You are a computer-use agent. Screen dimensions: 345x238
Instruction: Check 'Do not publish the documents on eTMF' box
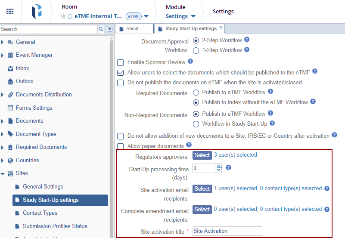pos(121,83)
